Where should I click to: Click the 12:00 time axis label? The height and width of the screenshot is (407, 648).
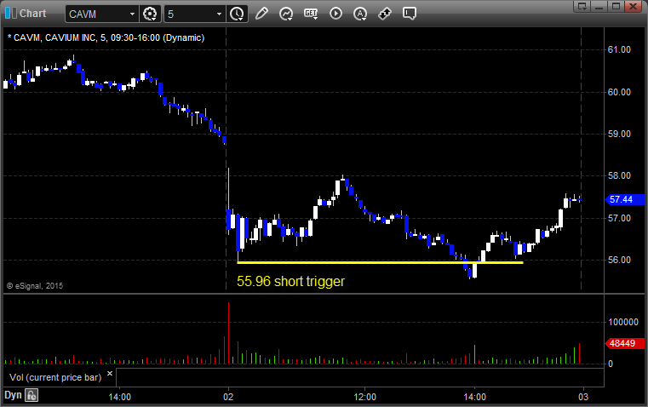pos(365,397)
